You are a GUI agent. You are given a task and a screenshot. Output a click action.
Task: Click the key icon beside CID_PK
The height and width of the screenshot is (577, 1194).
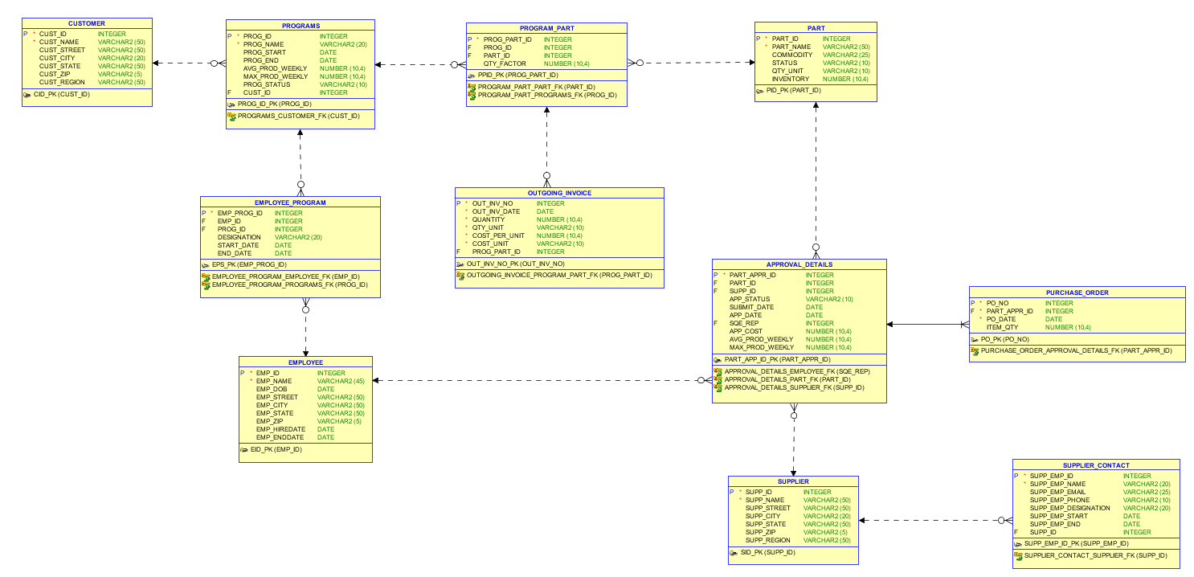pyautogui.click(x=28, y=94)
